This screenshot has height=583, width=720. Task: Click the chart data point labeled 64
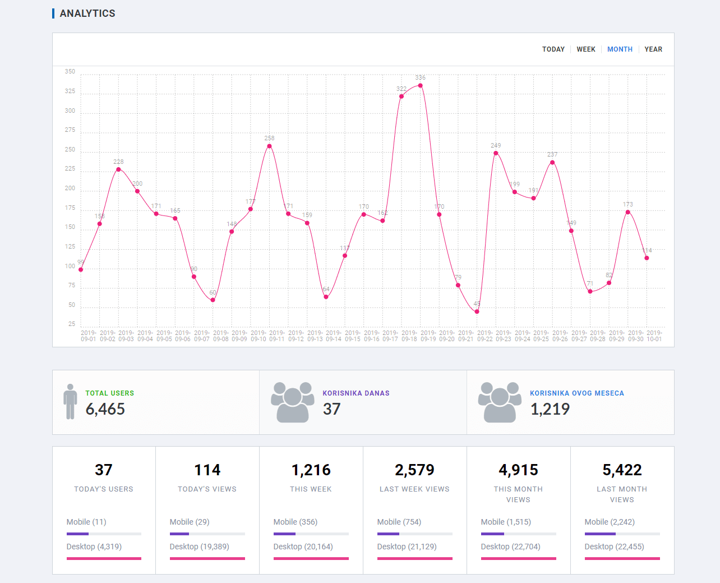326,297
